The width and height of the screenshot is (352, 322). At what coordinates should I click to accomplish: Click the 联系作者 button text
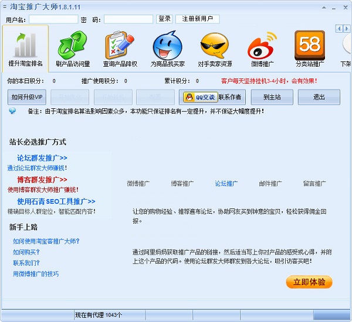coord(230,97)
